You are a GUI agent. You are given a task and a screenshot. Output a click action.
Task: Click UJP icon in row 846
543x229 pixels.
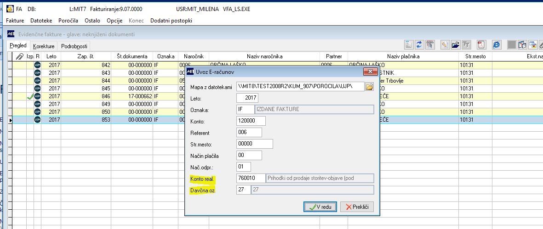click(x=37, y=96)
